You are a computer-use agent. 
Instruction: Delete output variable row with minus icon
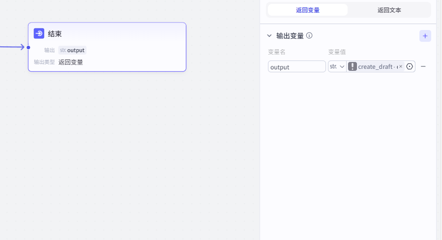pyautogui.click(x=423, y=66)
